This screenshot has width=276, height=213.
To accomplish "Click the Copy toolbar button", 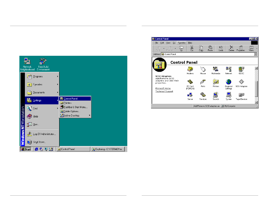I will click(x=201, y=49).
